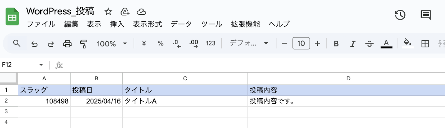Toggle strikethrough formatting
This screenshot has width=445, height=128.
369,44
